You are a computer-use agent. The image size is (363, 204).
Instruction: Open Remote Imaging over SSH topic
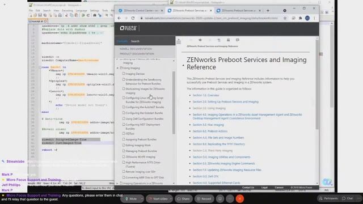coord(141,172)
